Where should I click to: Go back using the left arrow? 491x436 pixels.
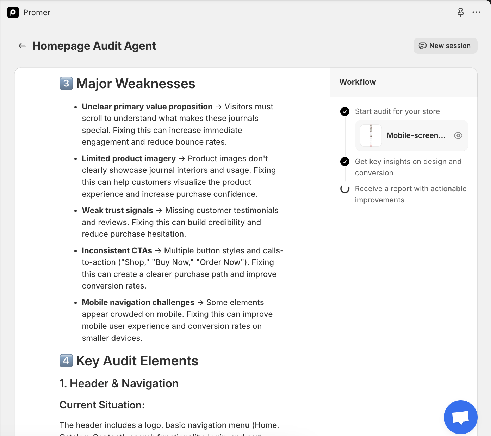tap(22, 46)
